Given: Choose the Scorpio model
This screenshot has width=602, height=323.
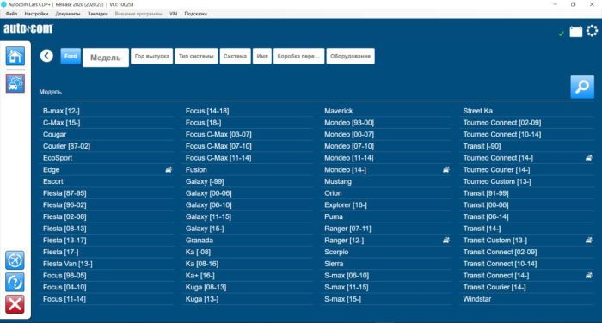Looking at the screenshot, I should tap(336, 252).
